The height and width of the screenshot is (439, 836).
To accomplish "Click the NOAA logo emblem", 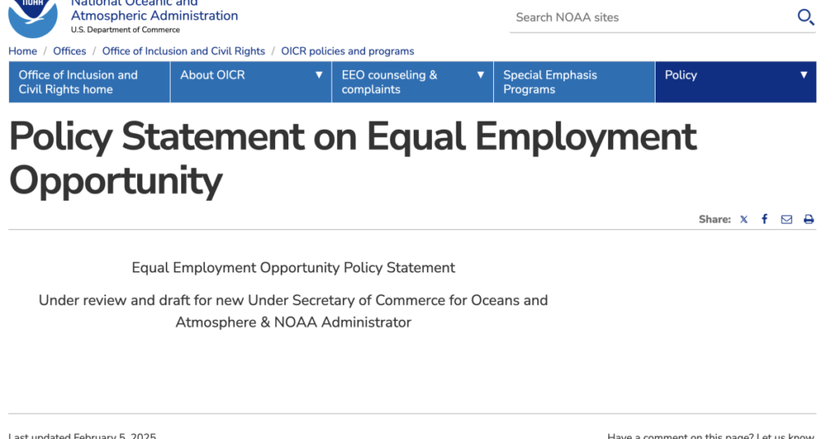I will click(x=33, y=18).
